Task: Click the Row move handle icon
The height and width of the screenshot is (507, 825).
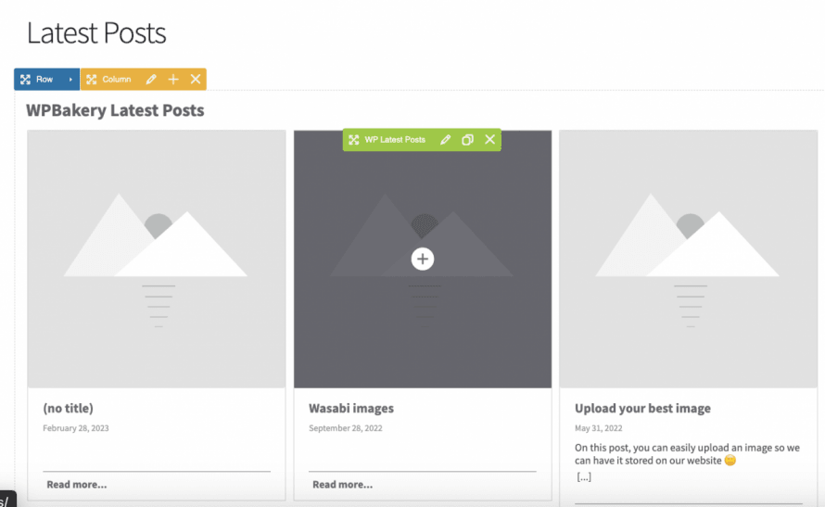Action: coord(26,80)
